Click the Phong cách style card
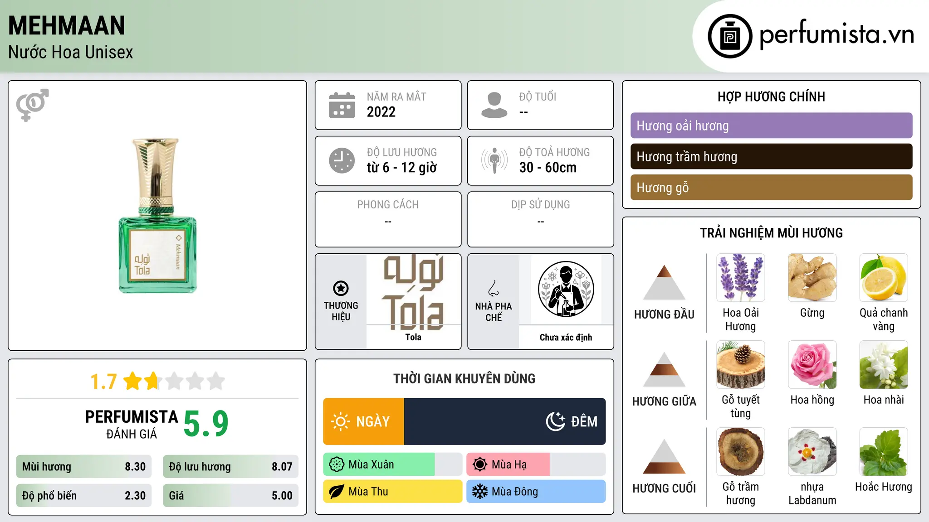This screenshot has width=929, height=522. [388, 219]
